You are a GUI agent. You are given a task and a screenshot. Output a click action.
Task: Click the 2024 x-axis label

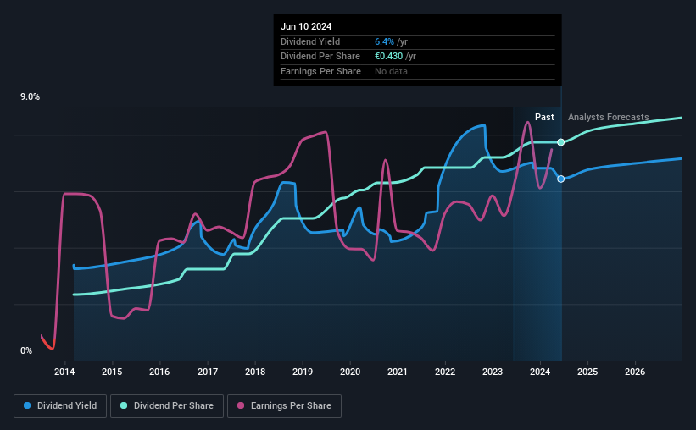coord(540,372)
